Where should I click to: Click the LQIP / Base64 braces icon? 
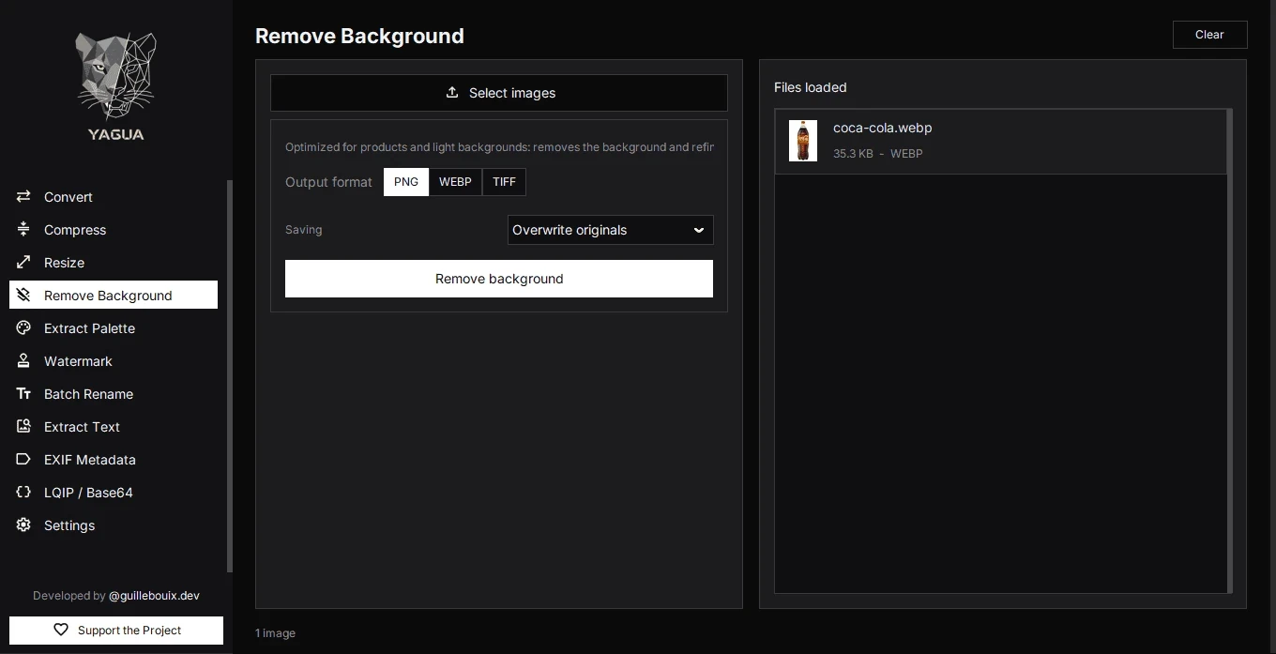(x=23, y=493)
